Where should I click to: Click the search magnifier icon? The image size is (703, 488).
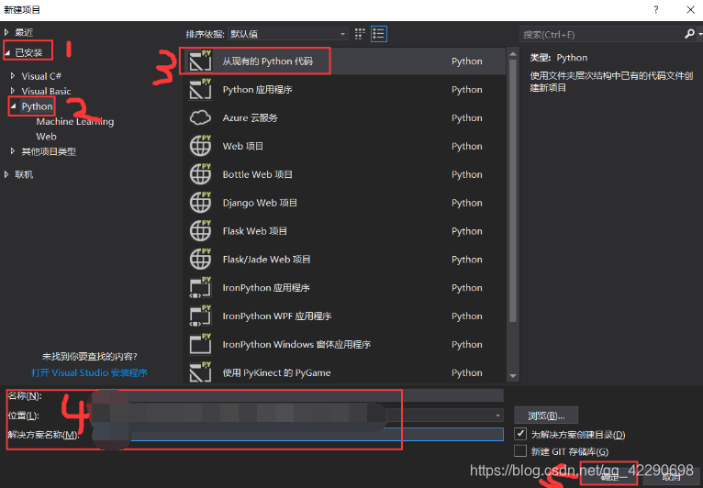pyautogui.click(x=689, y=34)
